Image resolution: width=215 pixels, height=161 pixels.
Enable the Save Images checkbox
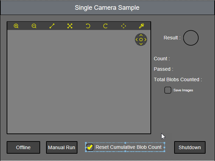[168, 90]
